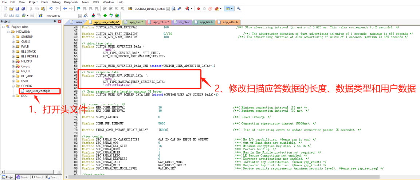This screenshot has width=420, height=180.
Task: Open the Configuration wrench icon
Action: (239, 9)
